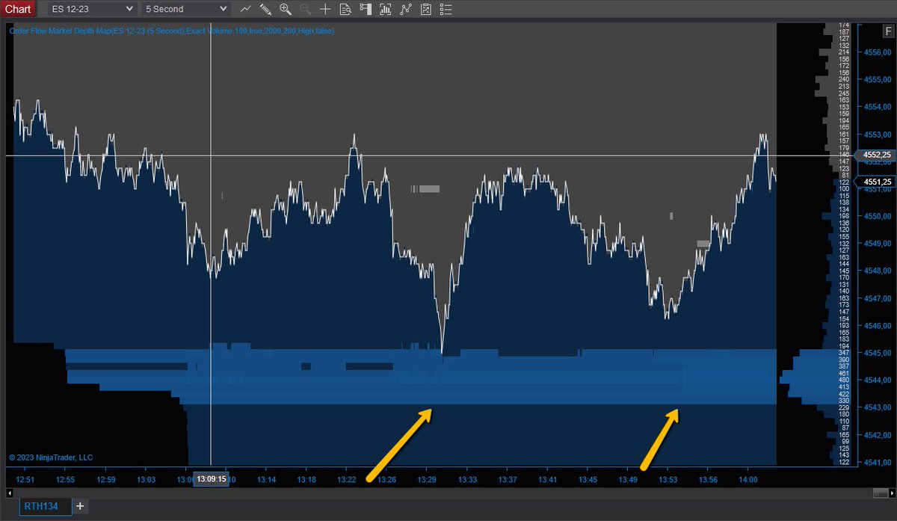Click the 13:29 time axis label

tap(427, 479)
